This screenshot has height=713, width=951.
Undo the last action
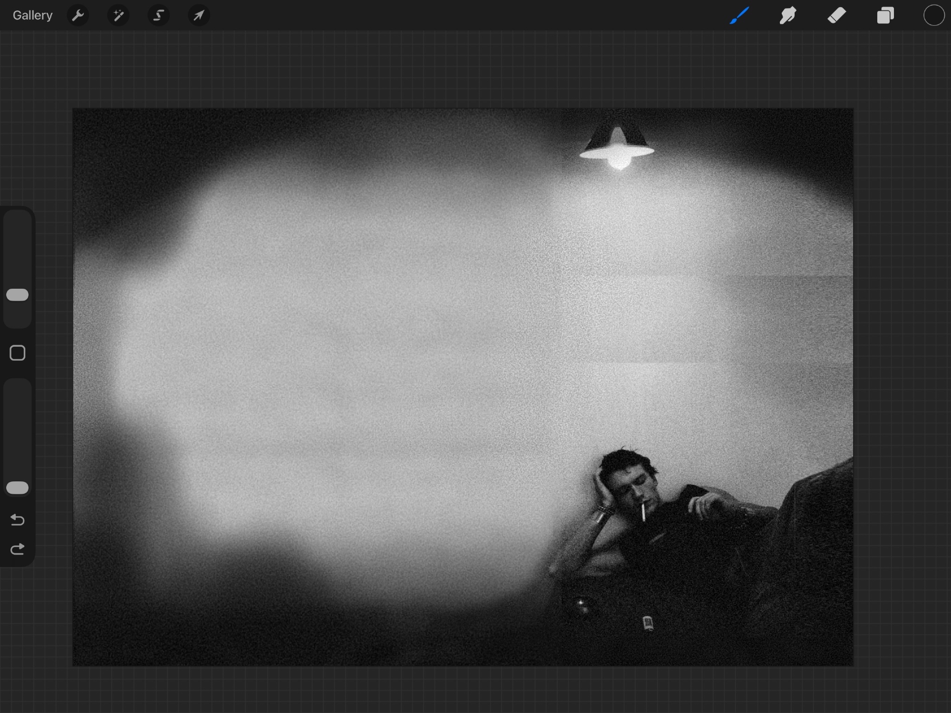18,520
